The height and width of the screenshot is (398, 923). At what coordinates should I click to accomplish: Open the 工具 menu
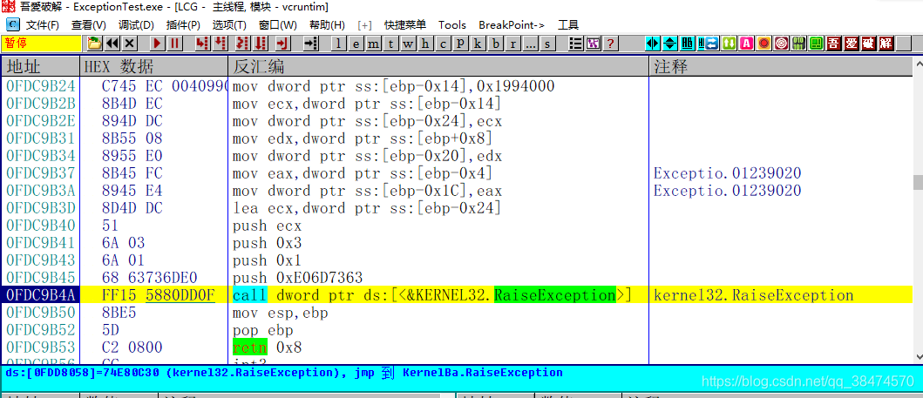pyautogui.click(x=568, y=25)
